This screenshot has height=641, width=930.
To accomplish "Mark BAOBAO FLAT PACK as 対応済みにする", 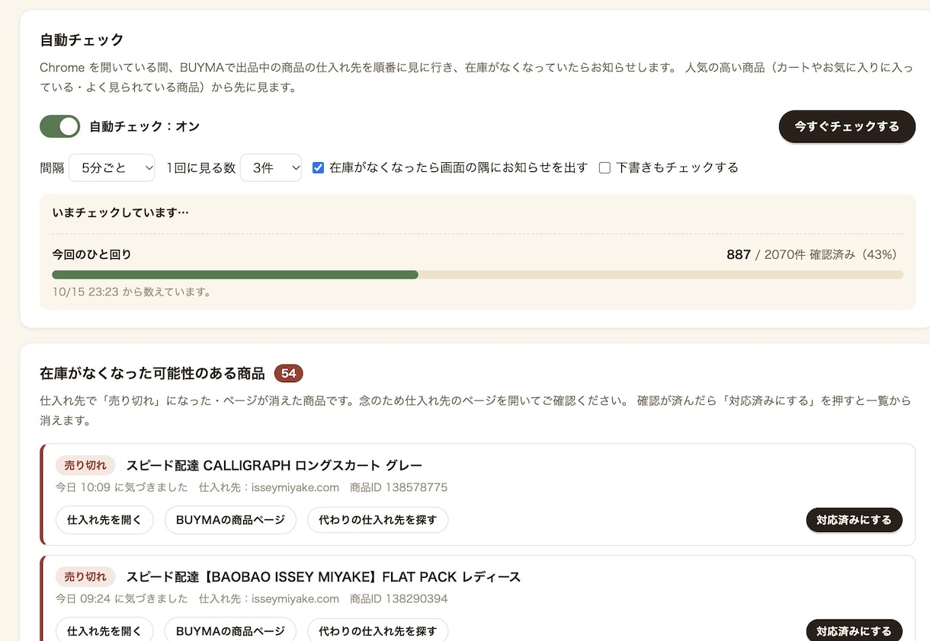I will coord(854,631).
